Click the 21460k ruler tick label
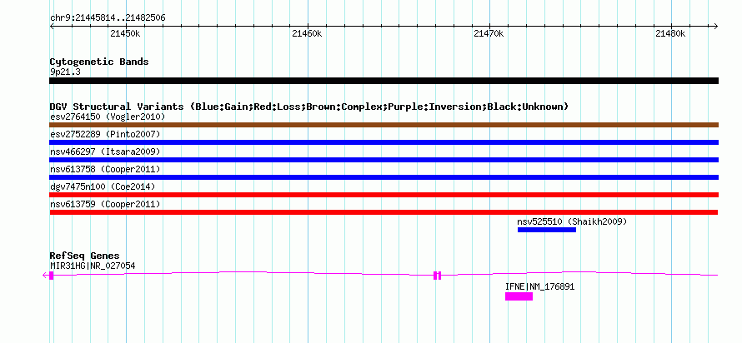 pos(307,33)
